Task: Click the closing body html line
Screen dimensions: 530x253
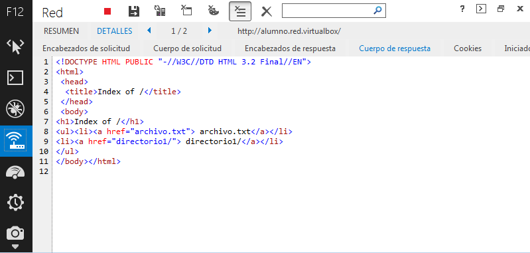Action: coord(88,161)
